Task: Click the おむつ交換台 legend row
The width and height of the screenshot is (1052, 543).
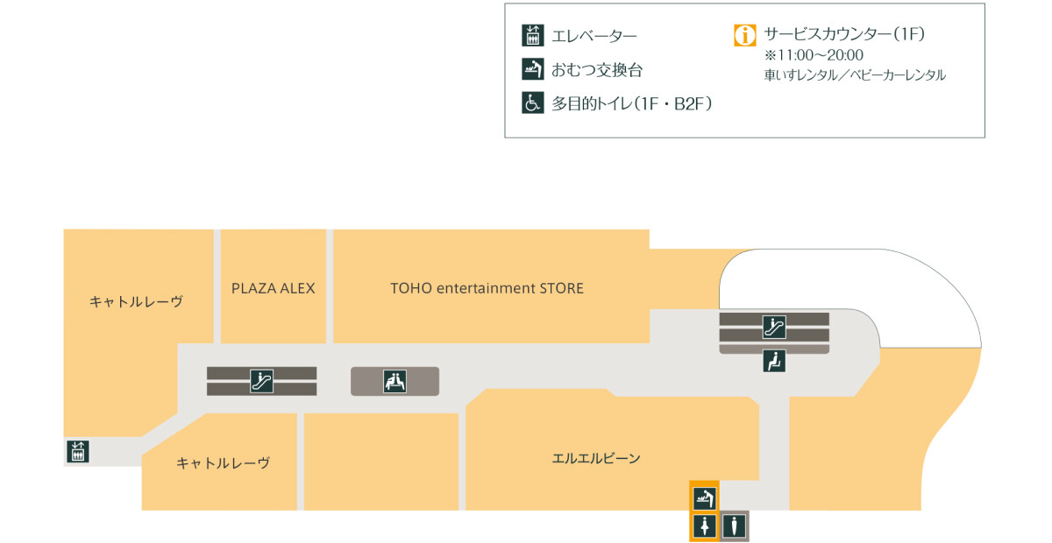Action: (x=596, y=69)
